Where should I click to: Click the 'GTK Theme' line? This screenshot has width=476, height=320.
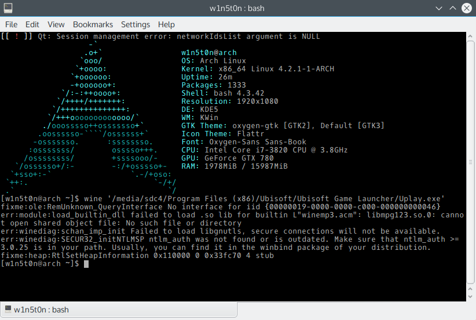[283, 126]
